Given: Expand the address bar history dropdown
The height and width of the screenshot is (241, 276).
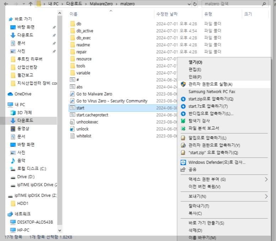Looking at the screenshot, I should (x=189, y=4).
